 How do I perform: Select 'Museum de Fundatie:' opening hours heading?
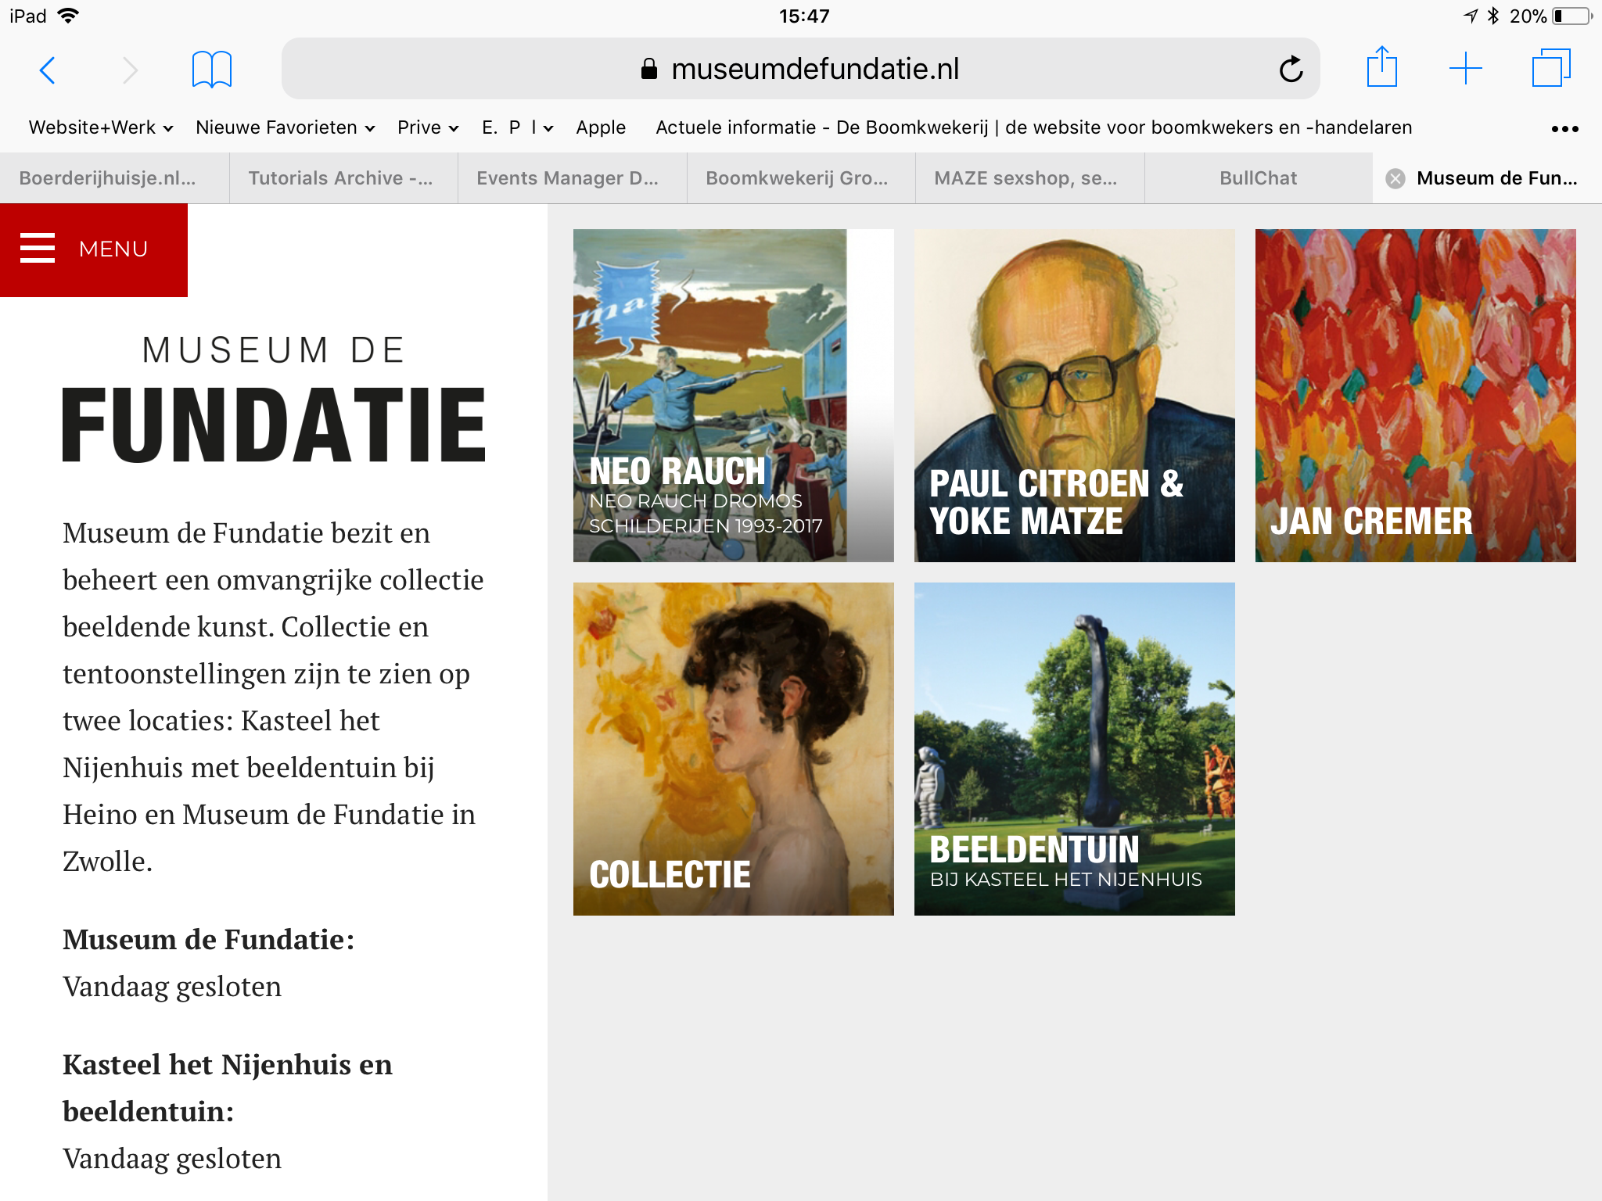pos(209,940)
